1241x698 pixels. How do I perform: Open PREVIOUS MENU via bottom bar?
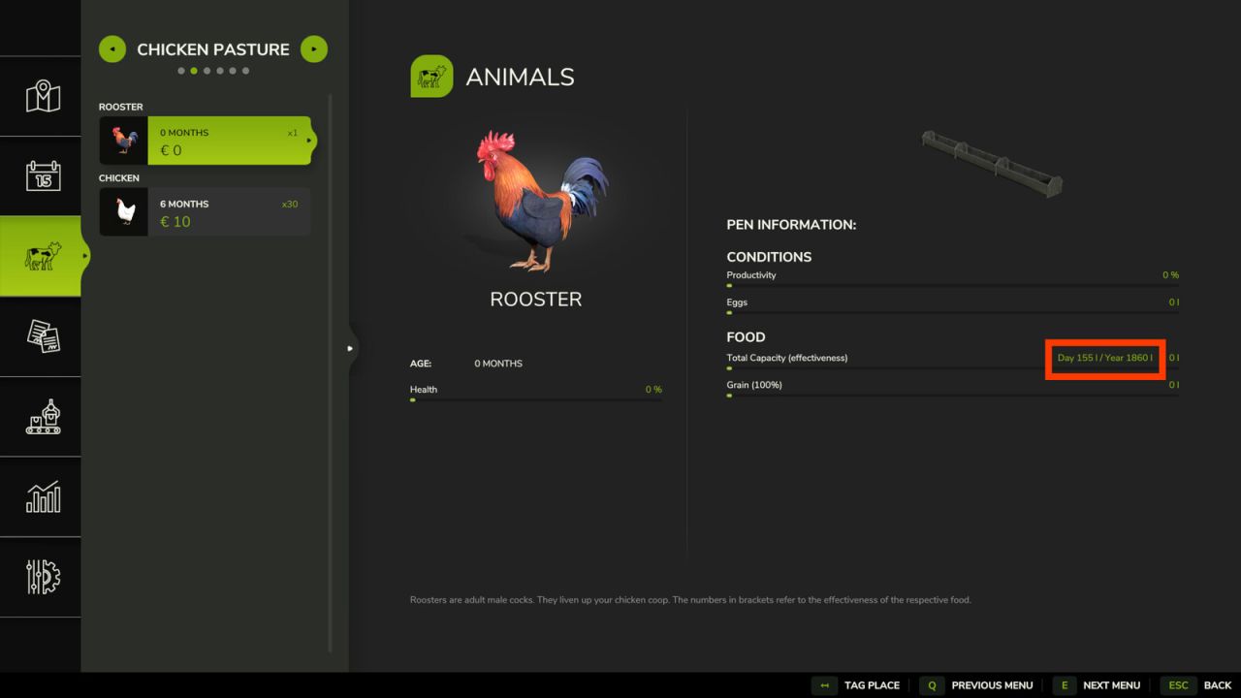(x=992, y=685)
